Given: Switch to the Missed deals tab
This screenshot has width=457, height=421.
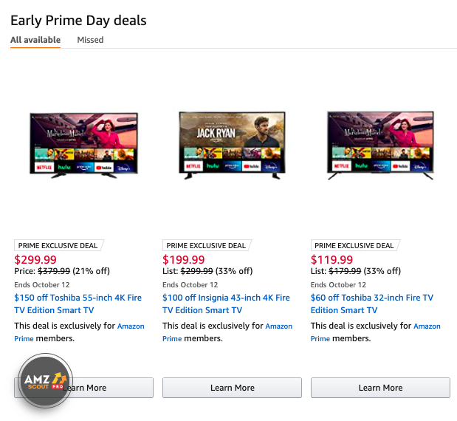Looking at the screenshot, I should coord(90,40).
